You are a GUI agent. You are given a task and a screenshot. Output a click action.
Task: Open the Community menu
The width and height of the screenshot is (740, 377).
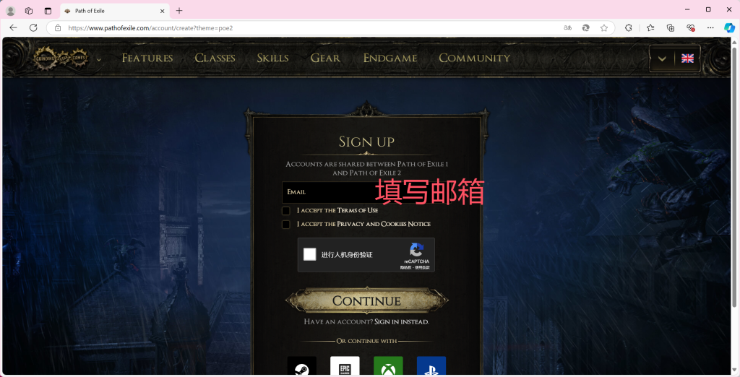[x=474, y=58]
